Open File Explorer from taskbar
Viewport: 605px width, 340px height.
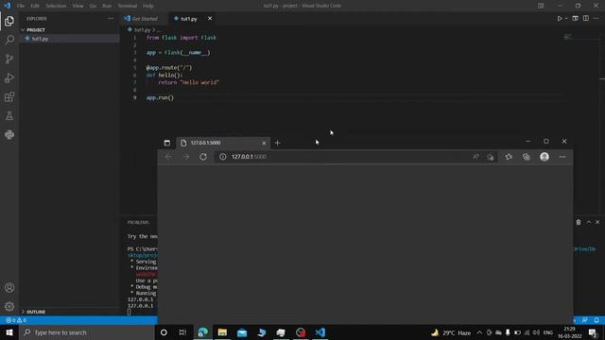coord(222,332)
